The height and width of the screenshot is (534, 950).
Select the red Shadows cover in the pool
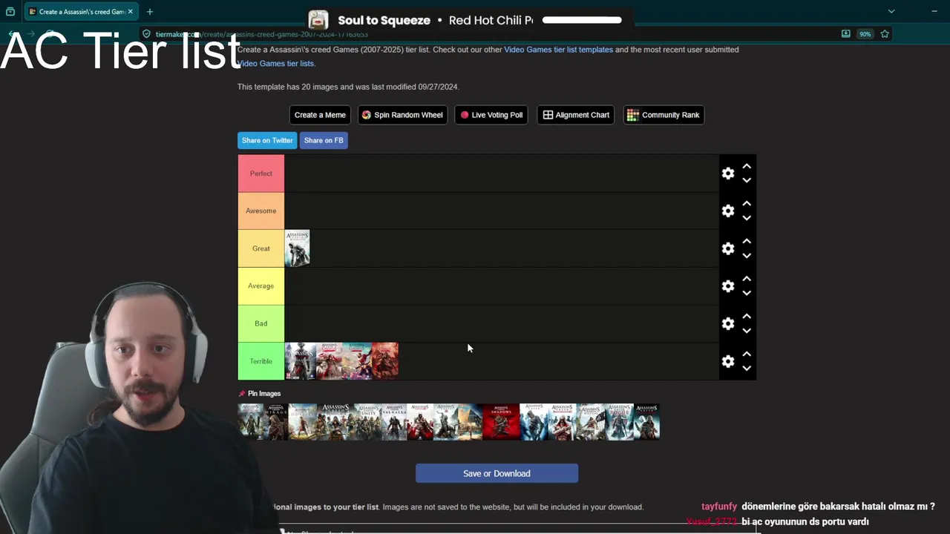501,422
